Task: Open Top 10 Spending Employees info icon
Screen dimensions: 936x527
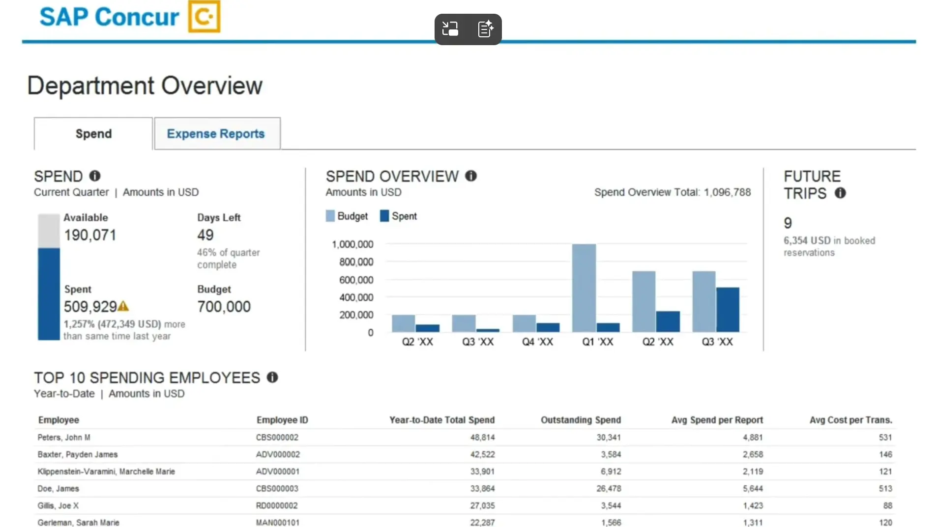Action: 272,377
